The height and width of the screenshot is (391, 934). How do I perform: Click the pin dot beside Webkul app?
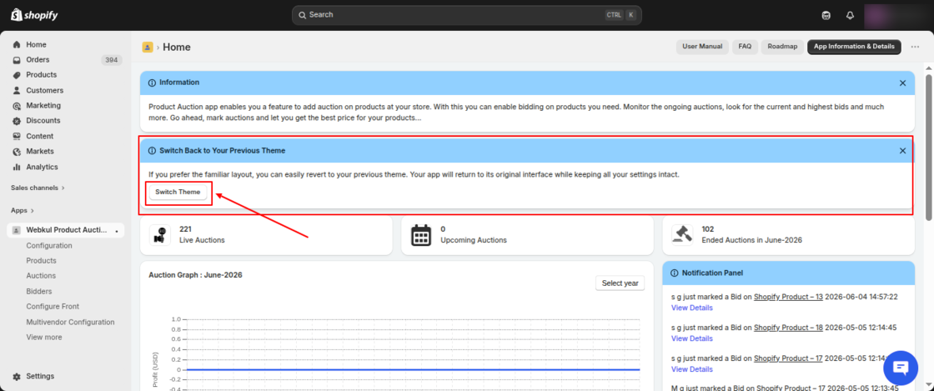click(117, 230)
